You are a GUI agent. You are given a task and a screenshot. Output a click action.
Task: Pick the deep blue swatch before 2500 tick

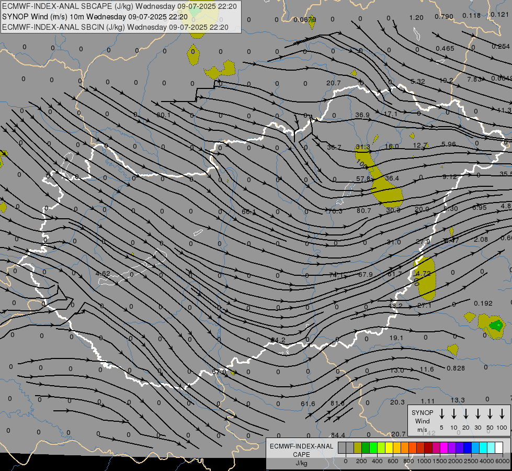[468, 447]
